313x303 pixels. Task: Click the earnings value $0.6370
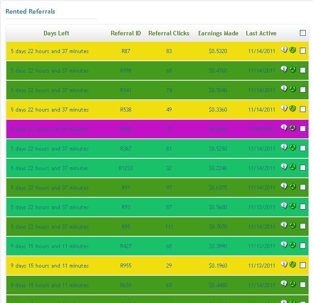click(218, 188)
